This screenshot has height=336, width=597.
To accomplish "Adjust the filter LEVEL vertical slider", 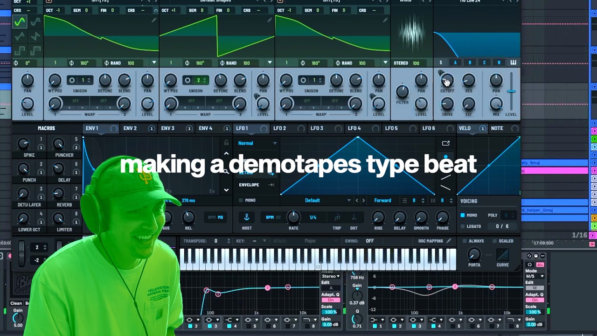I will click(x=512, y=91).
